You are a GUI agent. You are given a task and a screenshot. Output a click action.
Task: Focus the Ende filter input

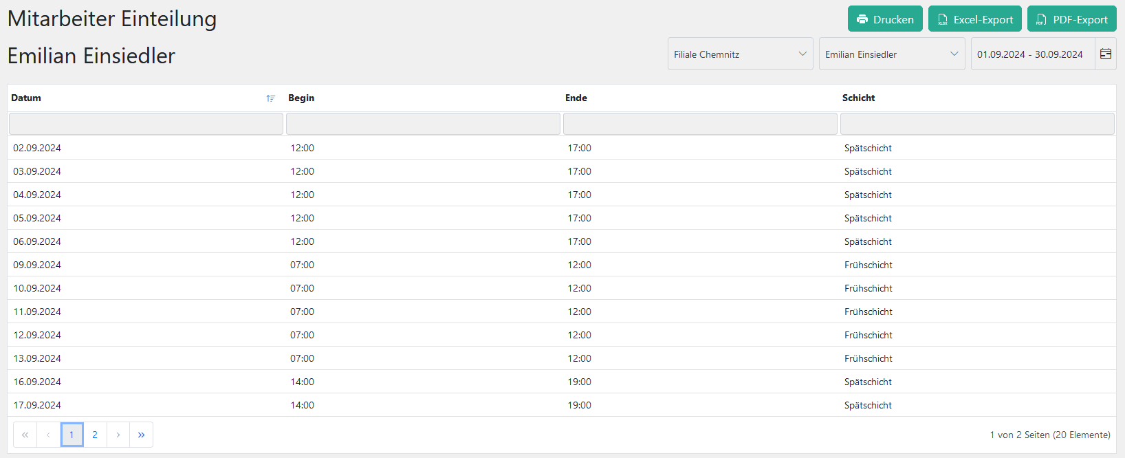pyautogui.click(x=700, y=124)
